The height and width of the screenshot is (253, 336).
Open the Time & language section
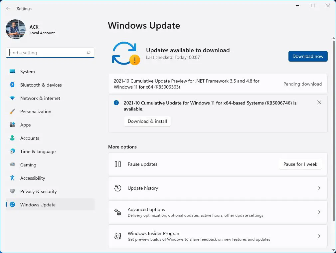(x=38, y=151)
